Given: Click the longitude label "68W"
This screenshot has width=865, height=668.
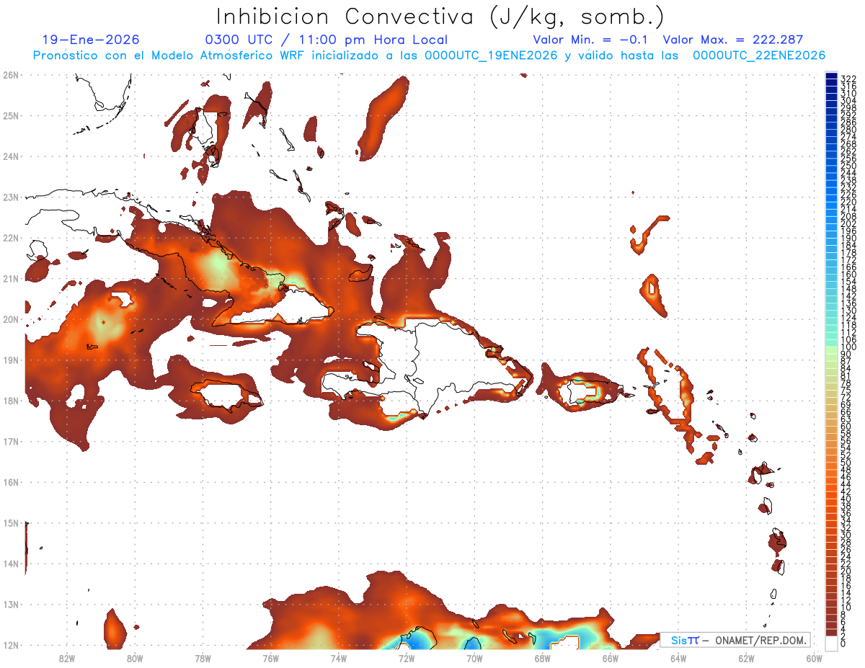Looking at the screenshot, I should pos(543,659).
